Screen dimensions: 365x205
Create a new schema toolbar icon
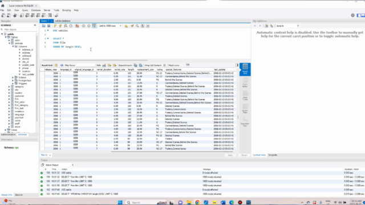pyautogui.click(x=22, y=15)
